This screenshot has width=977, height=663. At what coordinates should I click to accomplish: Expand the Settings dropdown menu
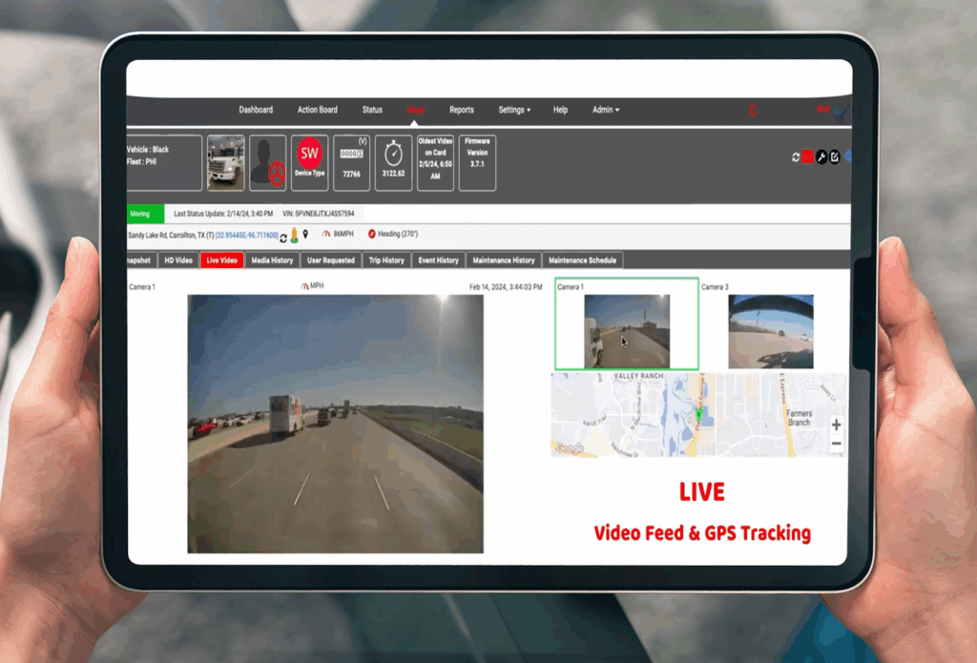pyautogui.click(x=514, y=110)
